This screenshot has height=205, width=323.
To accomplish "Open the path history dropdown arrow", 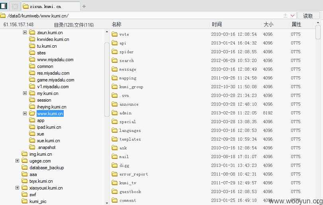I will [x=292, y=15].
